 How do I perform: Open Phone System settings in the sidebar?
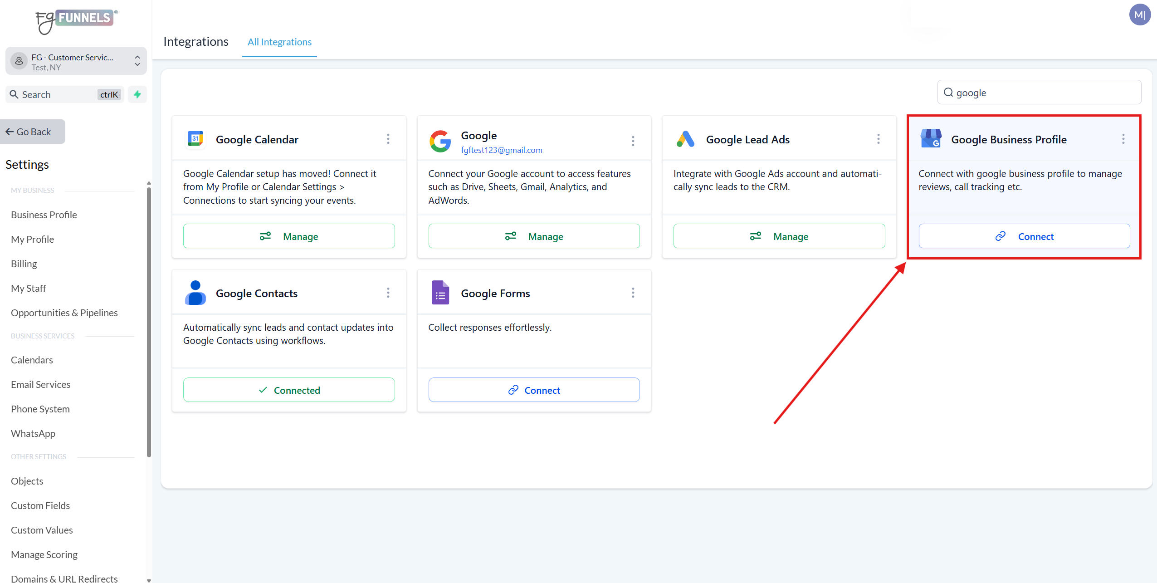40,409
